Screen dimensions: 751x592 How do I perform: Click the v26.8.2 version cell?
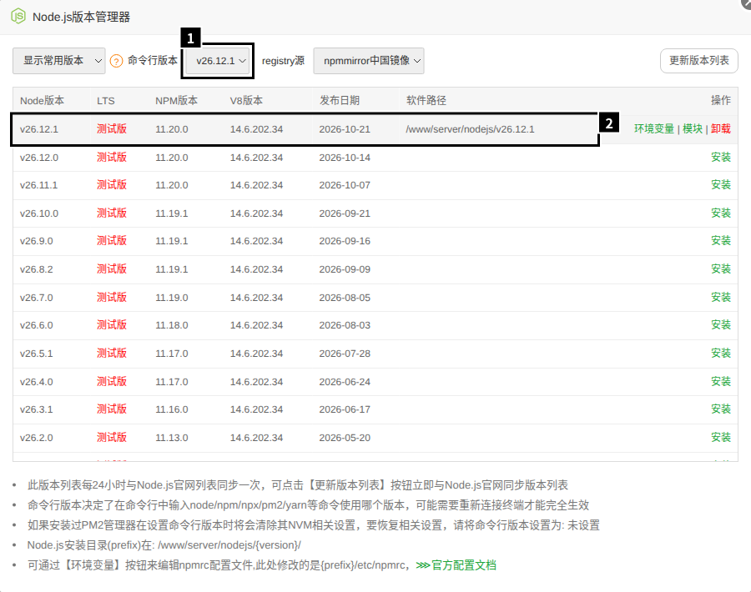pos(37,269)
